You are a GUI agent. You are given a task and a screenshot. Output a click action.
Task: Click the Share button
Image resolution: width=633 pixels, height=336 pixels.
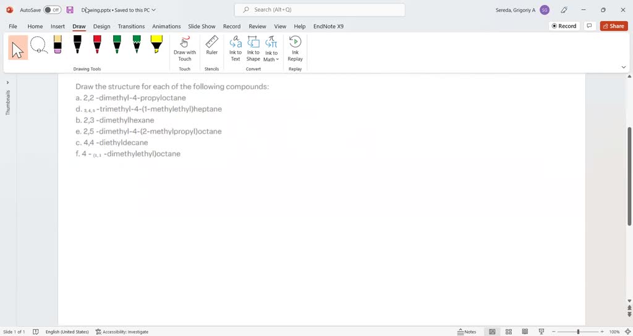[614, 26]
